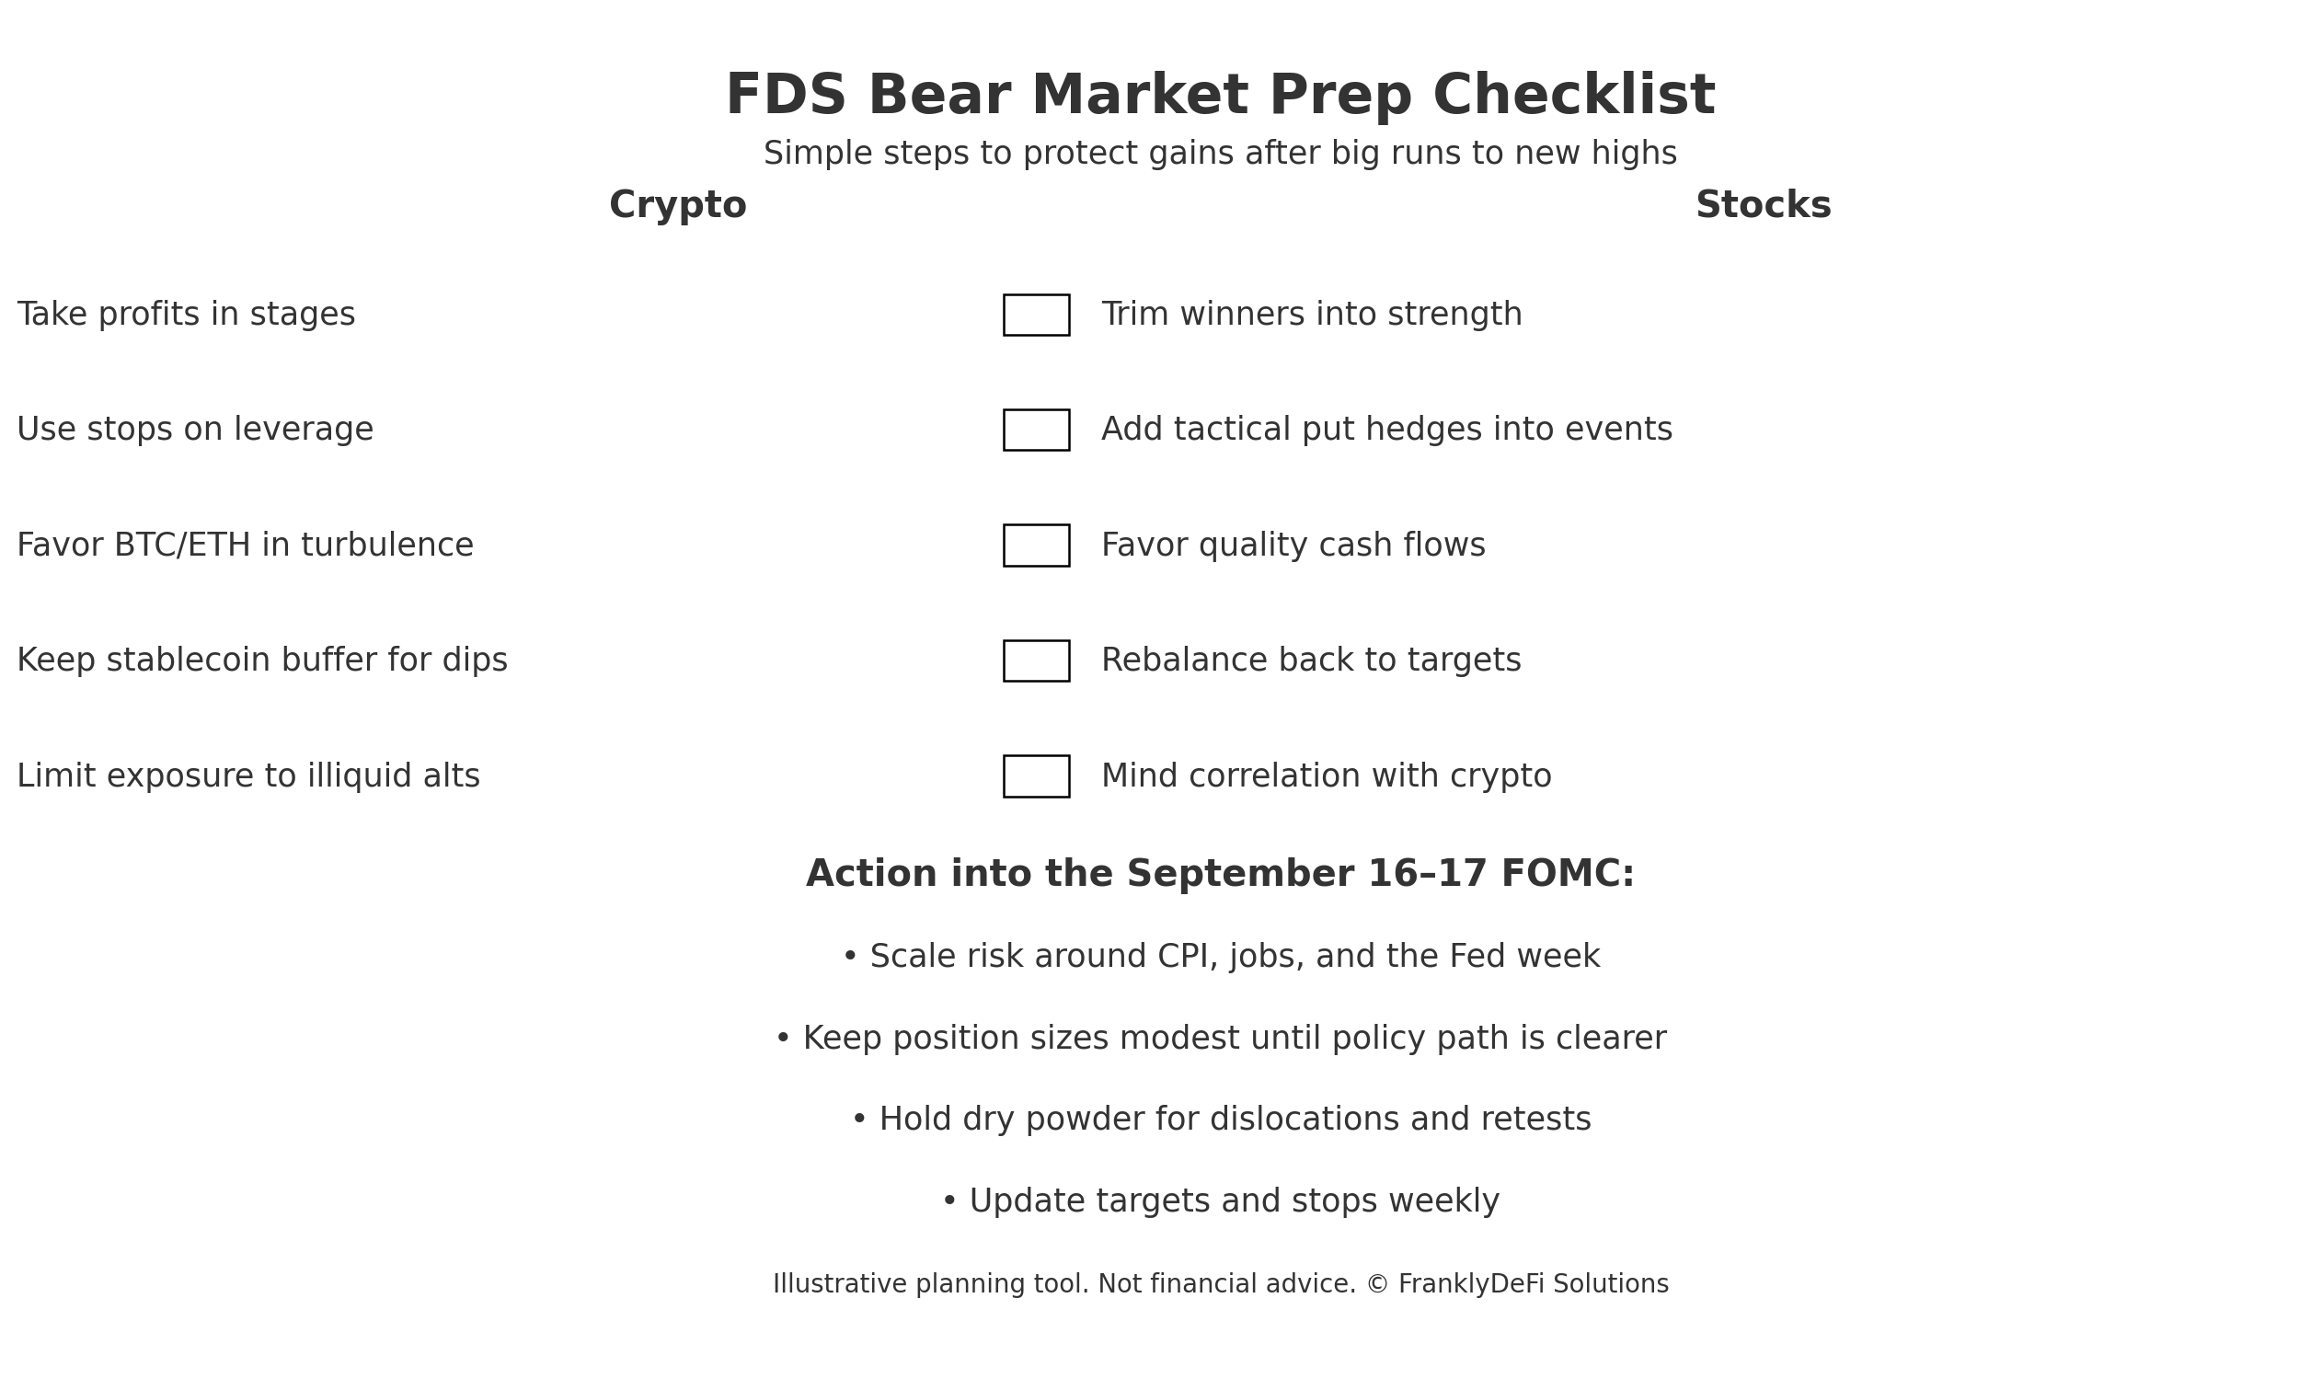Enable the Mind correlation with crypto checkbox
Viewport: 2322px width, 1390px height.
[x=1036, y=776]
